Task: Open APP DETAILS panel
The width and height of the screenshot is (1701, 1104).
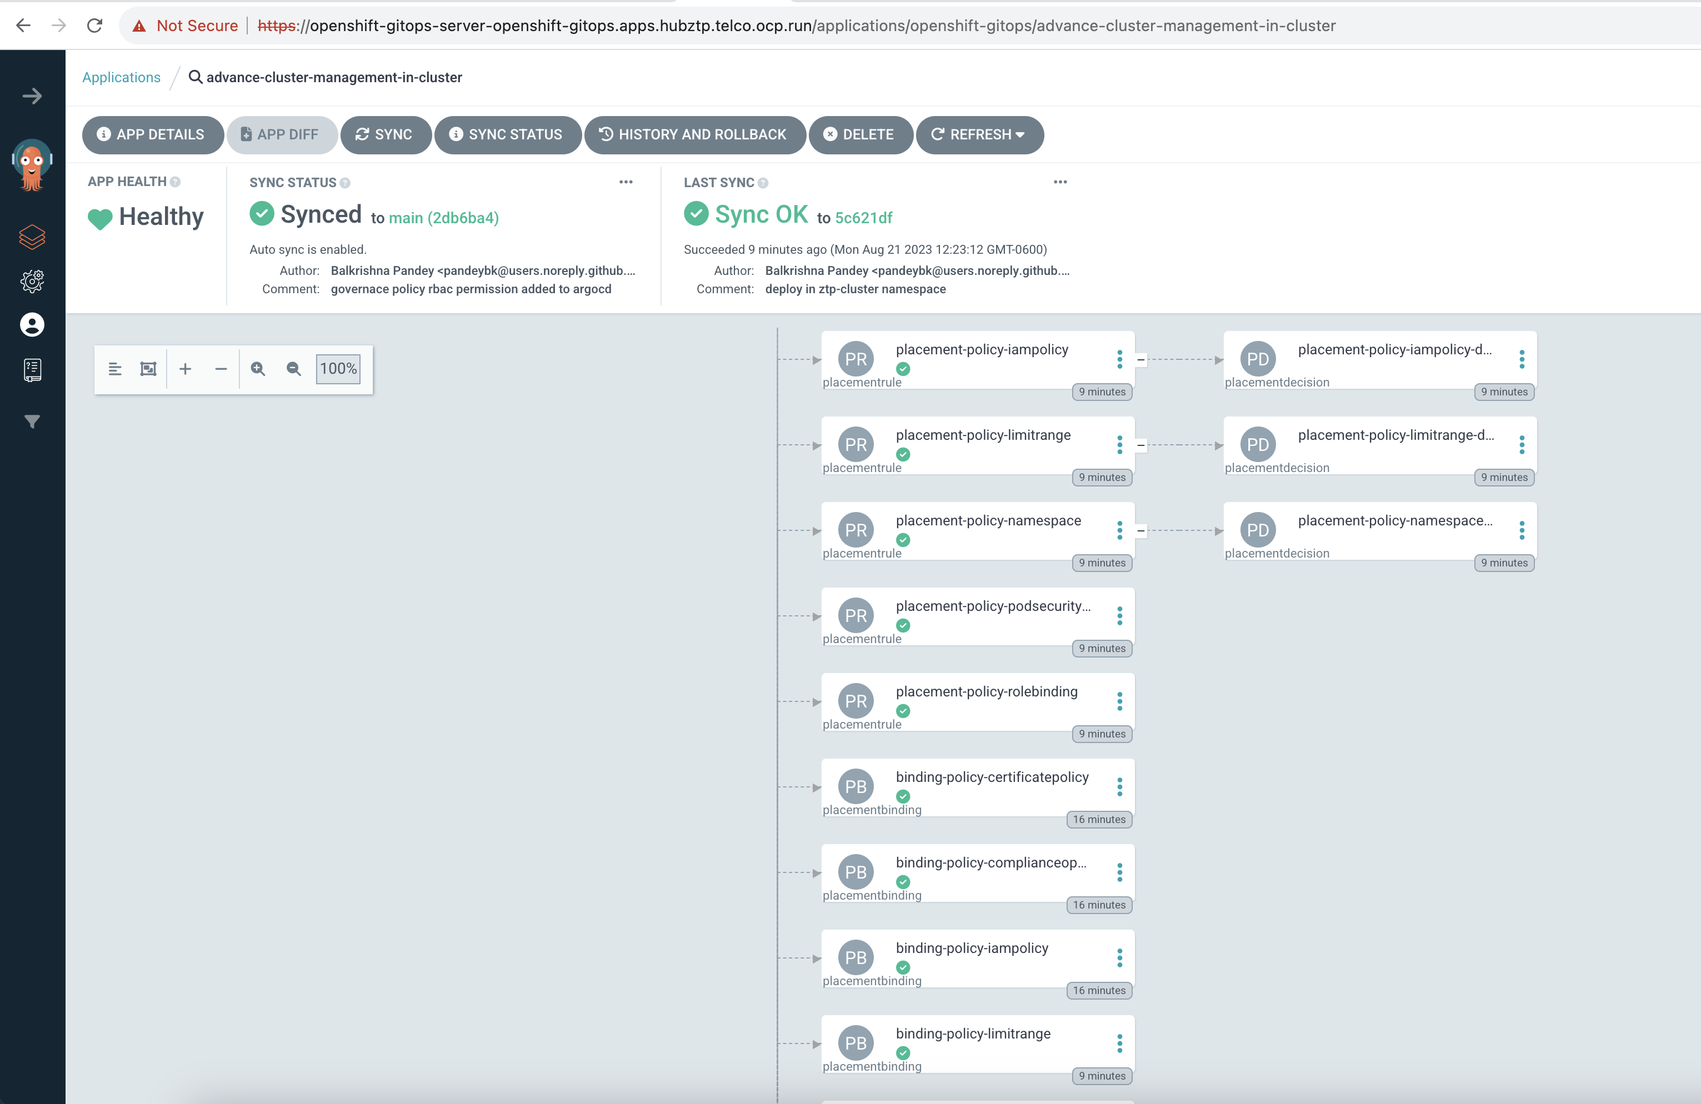Action: [x=152, y=134]
